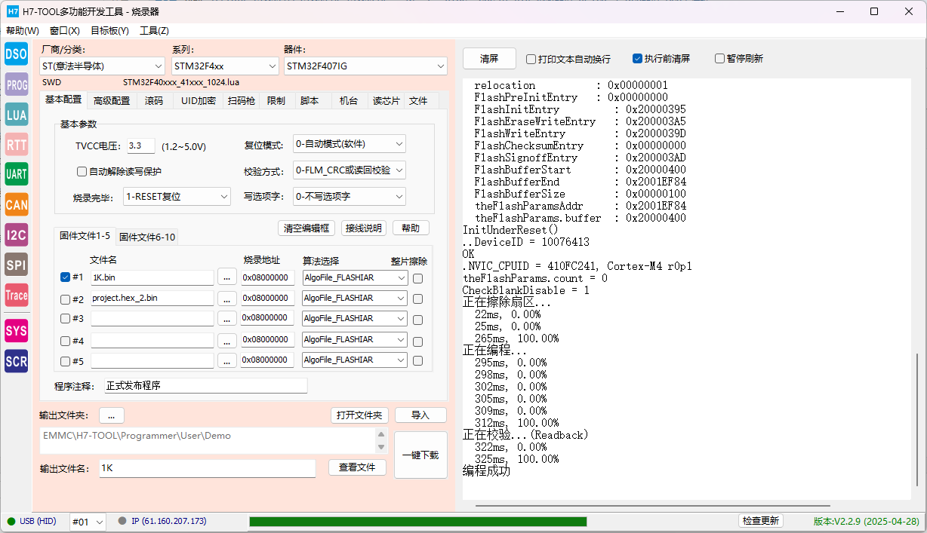Open the CAN bus tool
This screenshot has width=927, height=533.
(17, 204)
